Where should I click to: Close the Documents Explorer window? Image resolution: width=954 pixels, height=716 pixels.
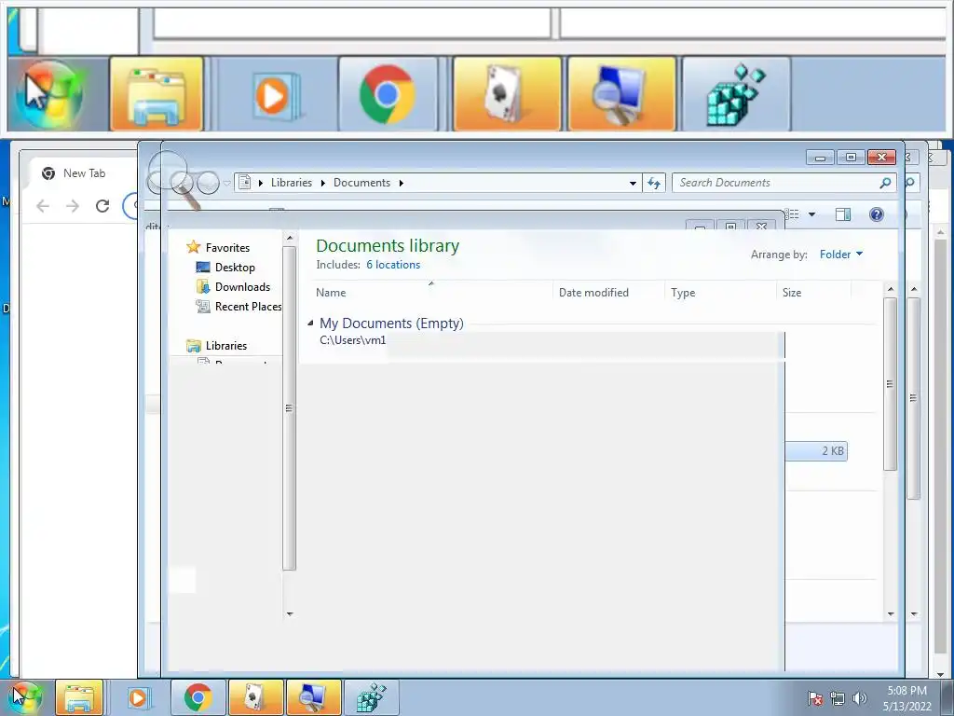881,158
